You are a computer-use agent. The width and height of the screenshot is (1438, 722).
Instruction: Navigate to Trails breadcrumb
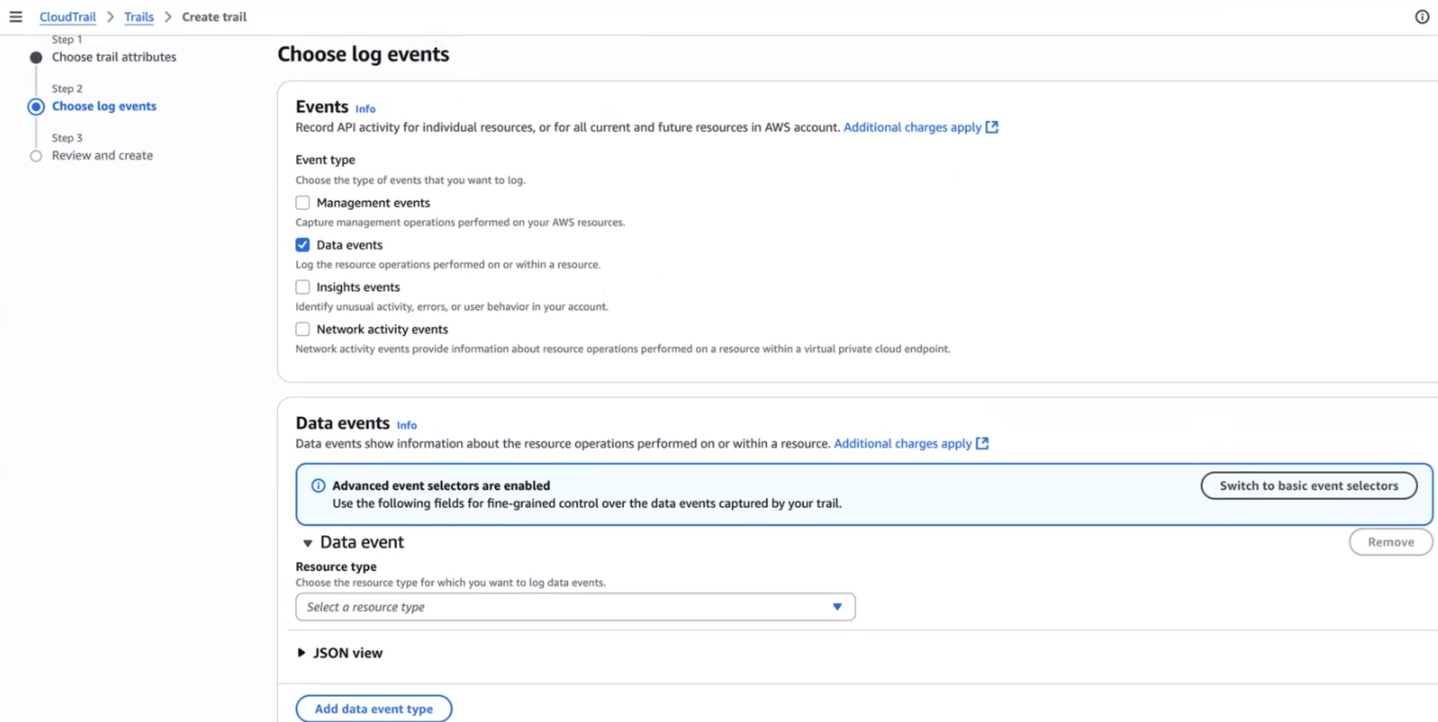pyautogui.click(x=139, y=17)
